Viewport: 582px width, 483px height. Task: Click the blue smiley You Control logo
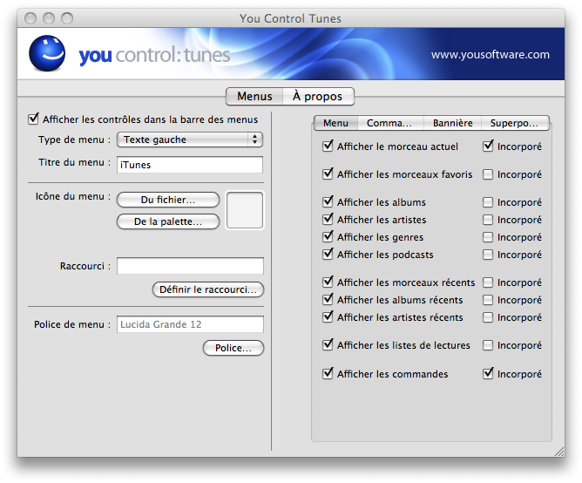pyautogui.click(x=47, y=53)
